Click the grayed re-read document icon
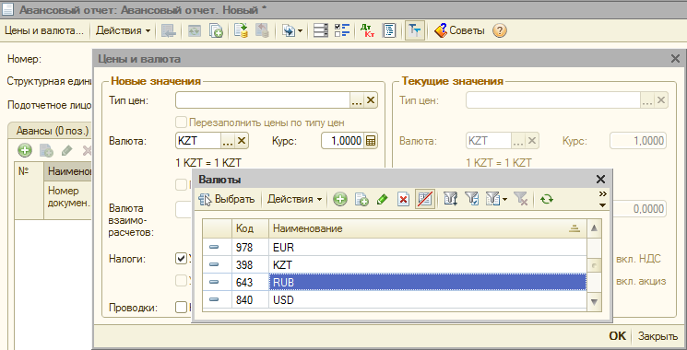This screenshot has height=350, width=687. pyautogui.click(x=194, y=30)
